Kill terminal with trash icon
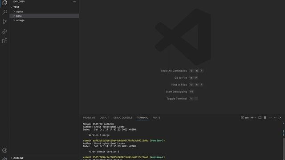The image size is (285, 160). 265,117
